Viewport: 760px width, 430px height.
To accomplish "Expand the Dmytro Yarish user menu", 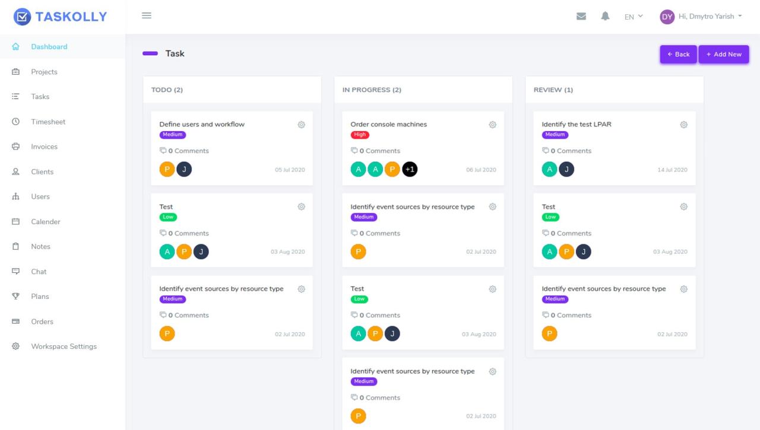I will point(701,17).
